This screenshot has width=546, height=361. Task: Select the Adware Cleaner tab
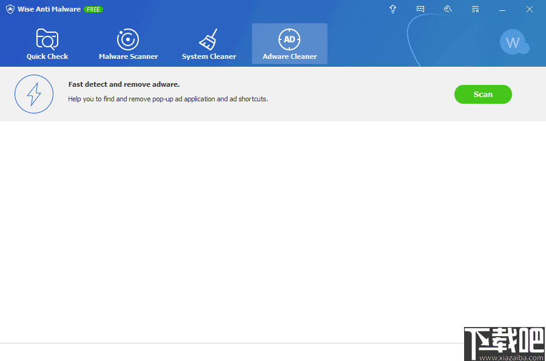(290, 44)
